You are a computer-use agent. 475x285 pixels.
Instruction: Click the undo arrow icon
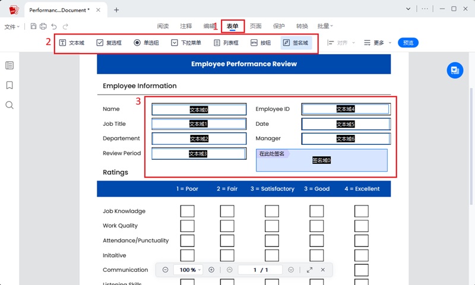54,26
